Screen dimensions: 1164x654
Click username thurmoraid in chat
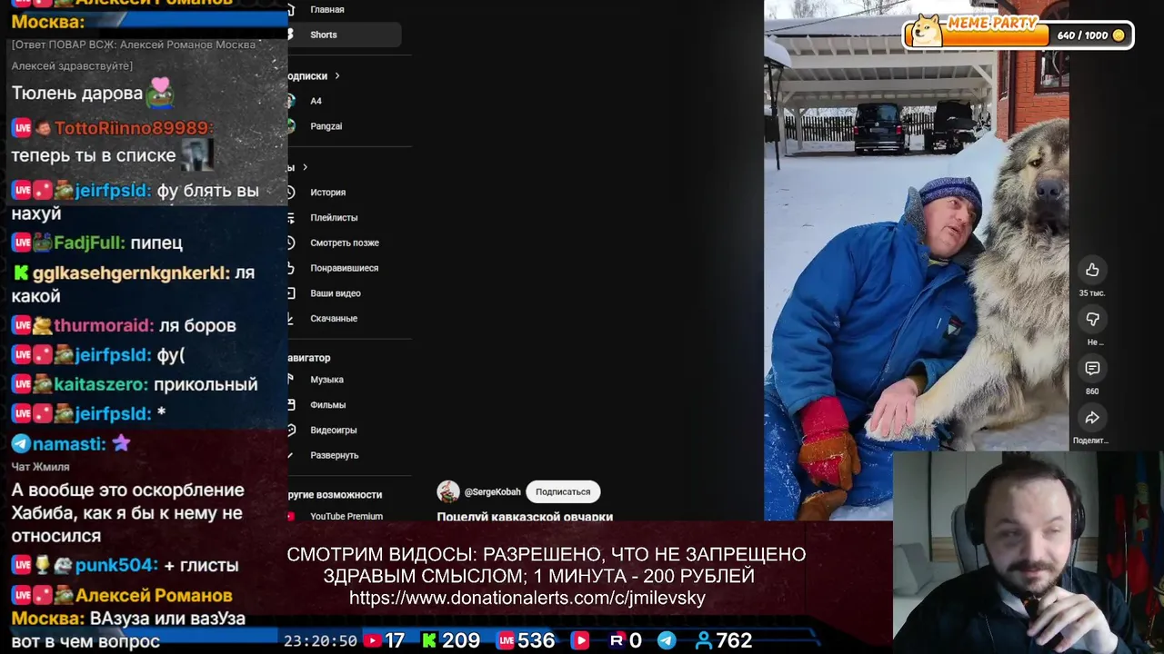click(103, 325)
